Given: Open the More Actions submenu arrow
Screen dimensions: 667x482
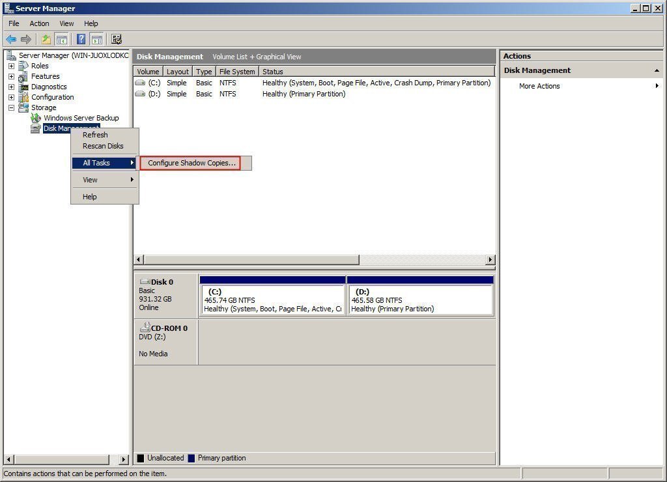Looking at the screenshot, I should point(657,86).
